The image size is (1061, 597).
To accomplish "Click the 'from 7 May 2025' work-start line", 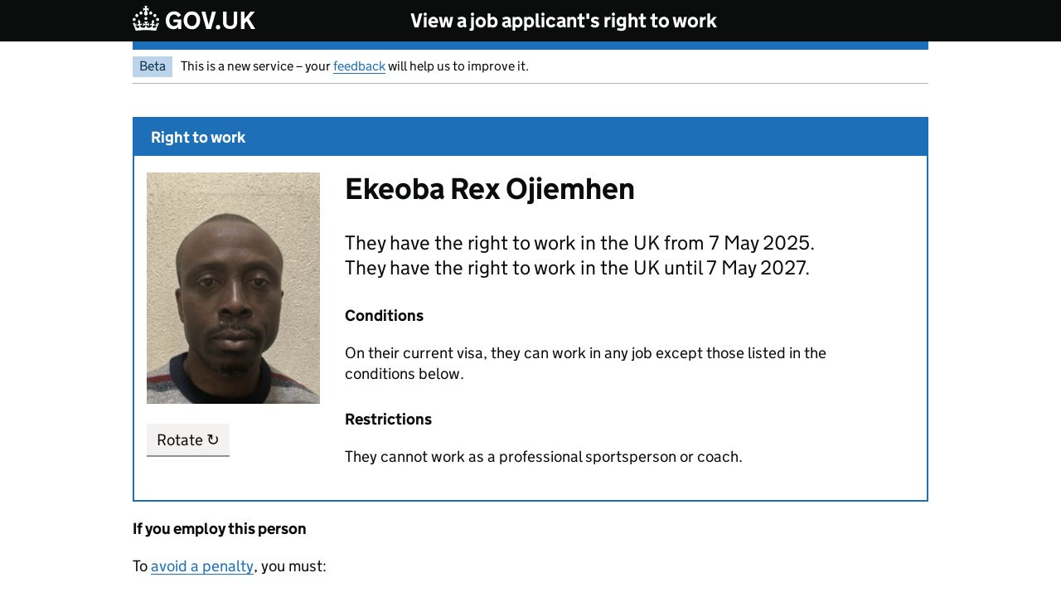I will tap(579, 243).
